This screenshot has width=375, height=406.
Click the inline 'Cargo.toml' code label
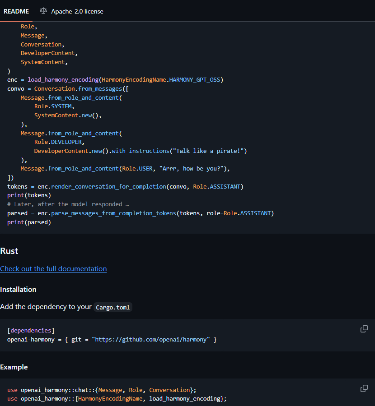tap(113, 307)
